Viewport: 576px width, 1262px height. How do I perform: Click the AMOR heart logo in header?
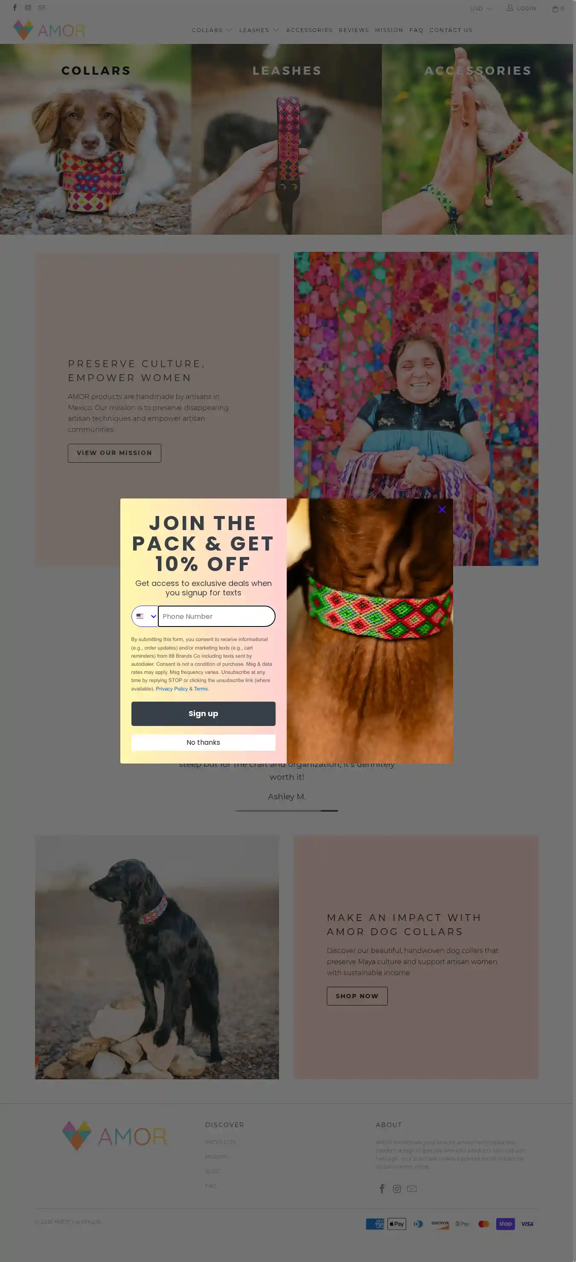point(49,30)
